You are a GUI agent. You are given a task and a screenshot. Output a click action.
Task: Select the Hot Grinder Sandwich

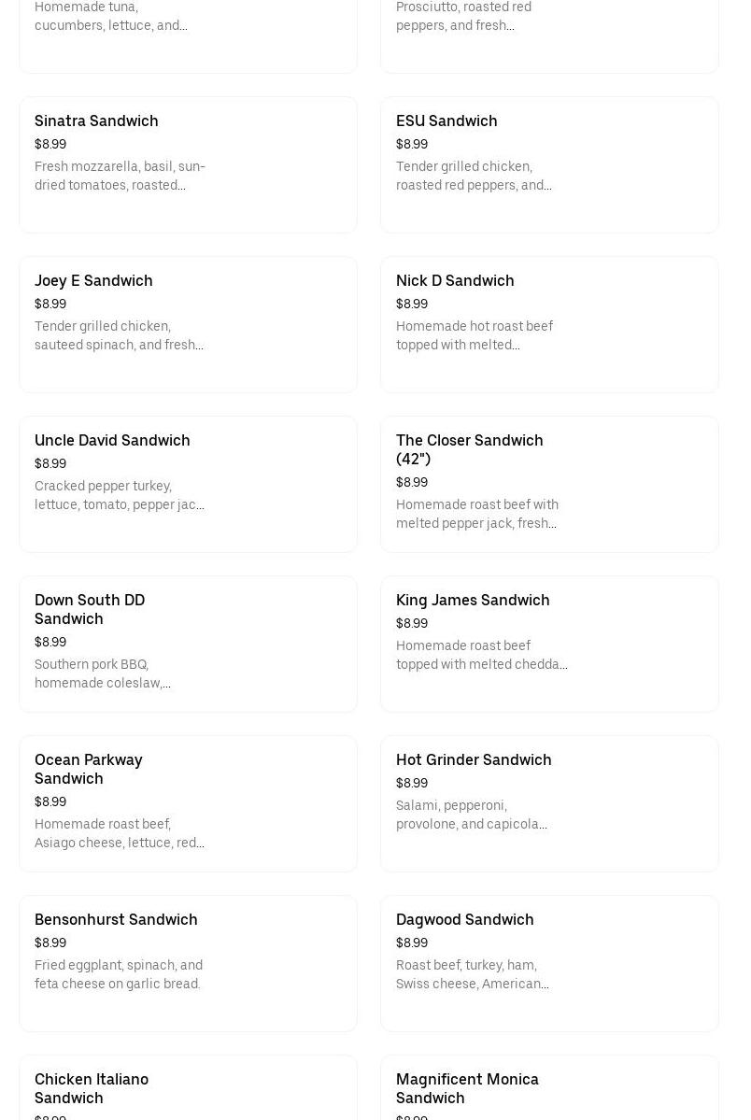474,760
